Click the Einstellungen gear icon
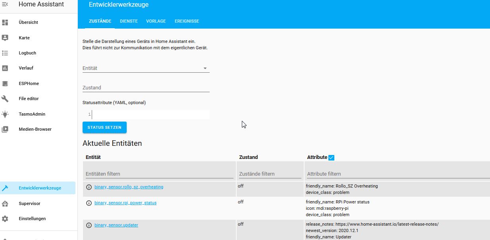This screenshot has width=490, height=240. click(x=5, y=219)
